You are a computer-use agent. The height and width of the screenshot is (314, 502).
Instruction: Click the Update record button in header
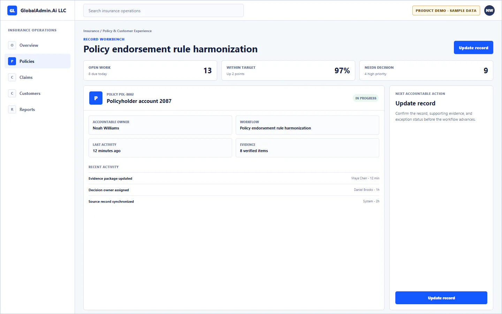tap(473, 47)
